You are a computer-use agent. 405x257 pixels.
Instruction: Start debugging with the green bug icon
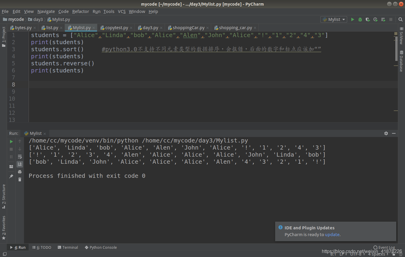click(360, 19)
